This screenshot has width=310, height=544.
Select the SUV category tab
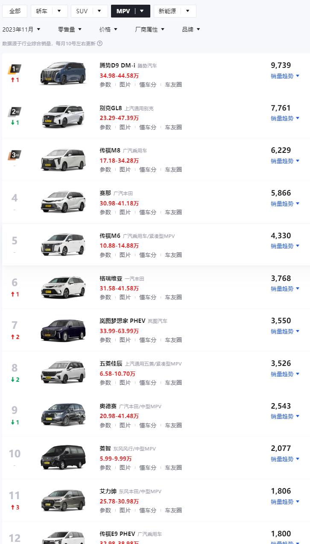[x=89, y=11]
